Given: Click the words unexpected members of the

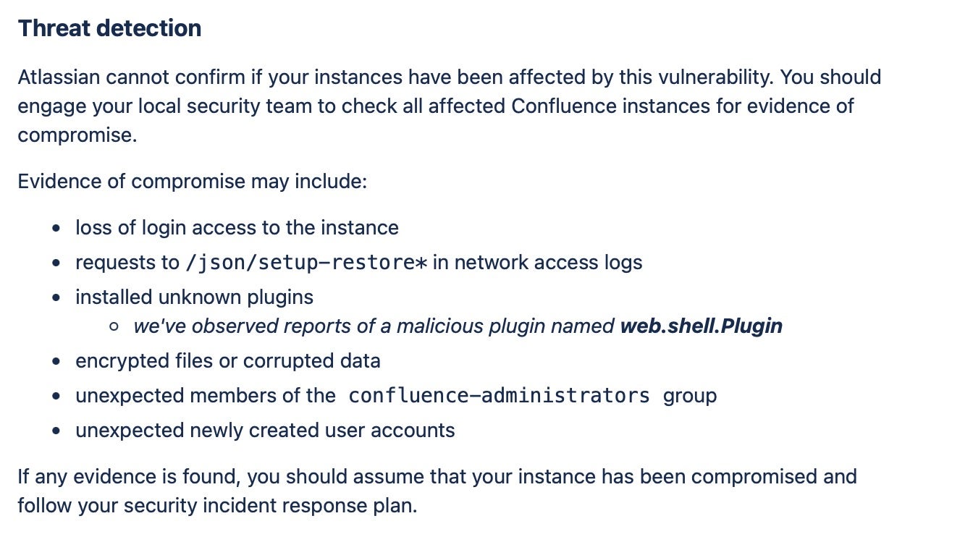Looking at the screenshot, I should click(205, 396).
